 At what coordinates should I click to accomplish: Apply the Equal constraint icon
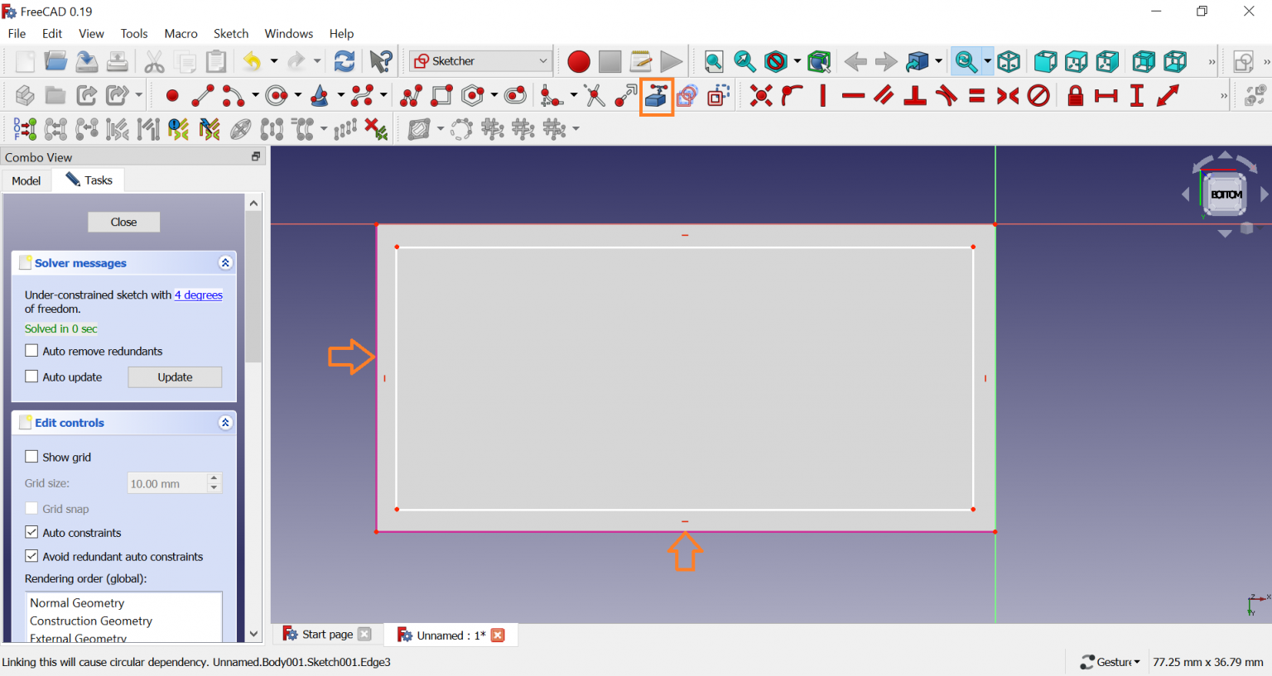click(x=977, y=96)
